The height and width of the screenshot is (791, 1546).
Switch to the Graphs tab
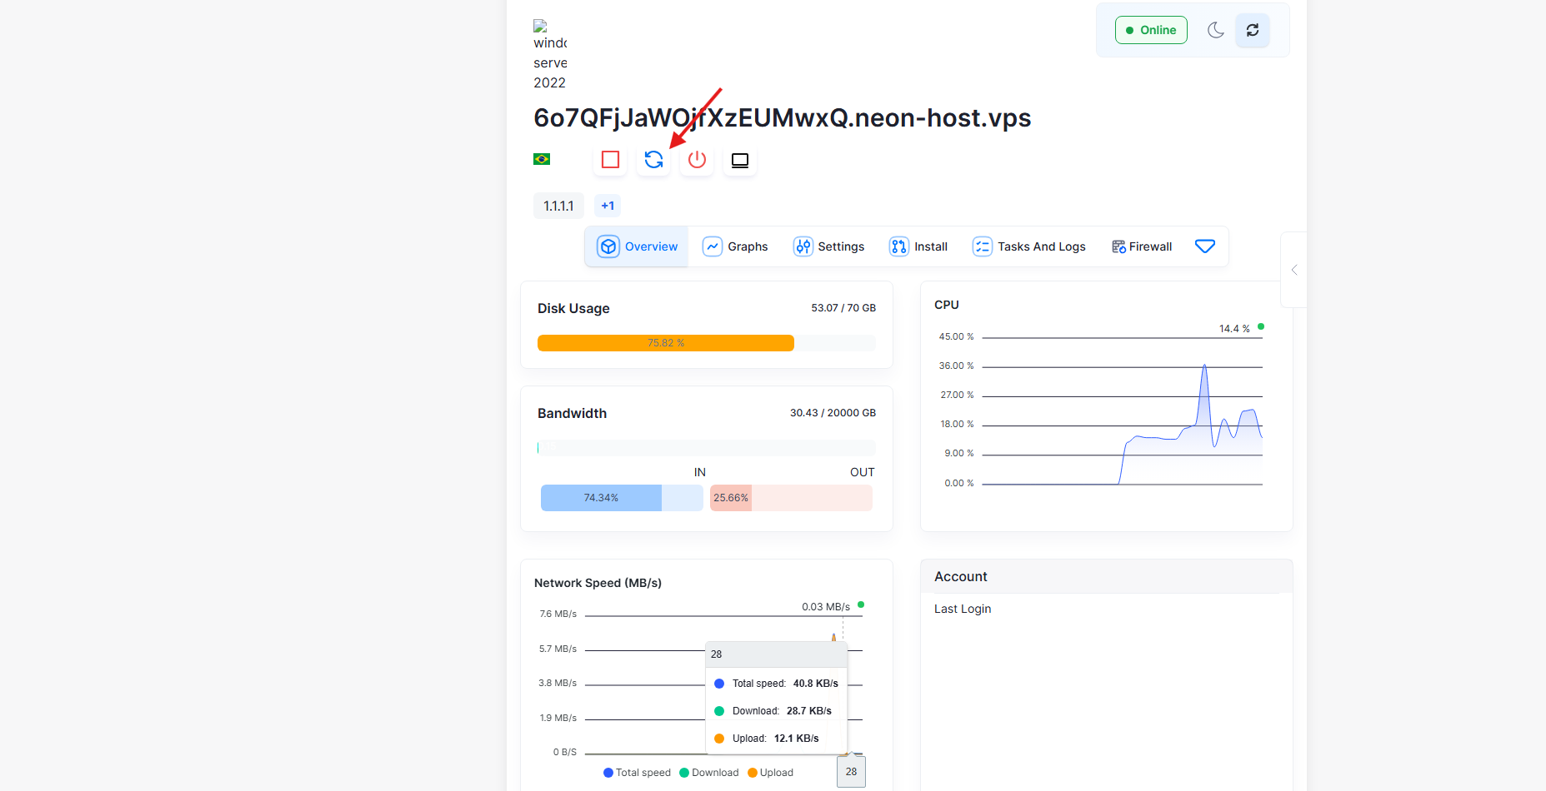tap(736, 246)
